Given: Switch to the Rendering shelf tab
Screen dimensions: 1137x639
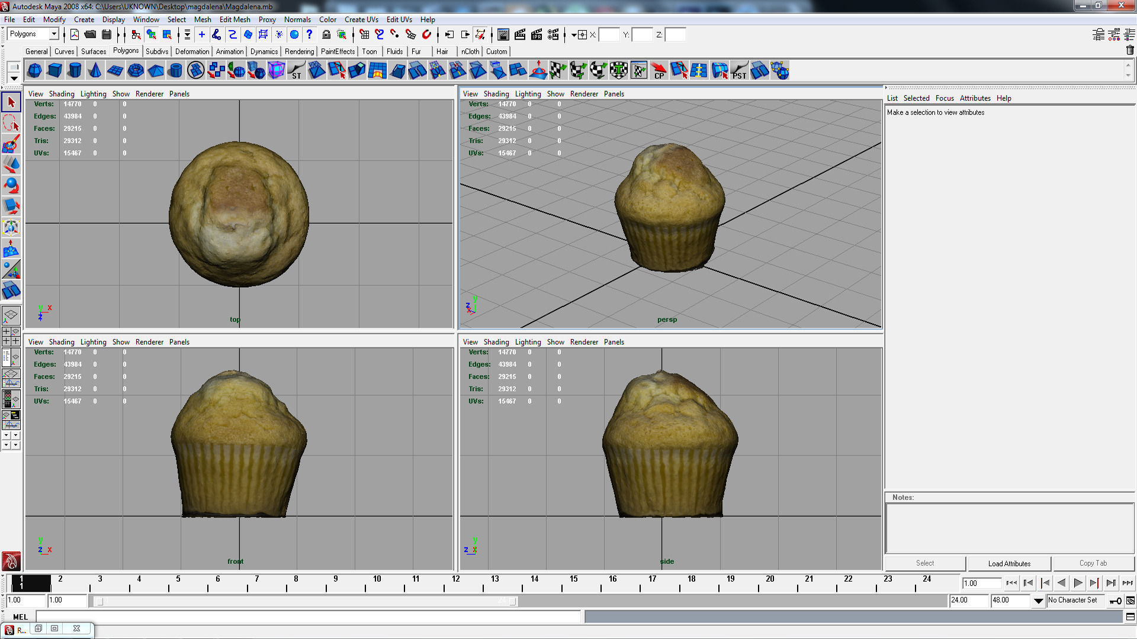Looking at the screenshot, I should [x=299, y=51].
